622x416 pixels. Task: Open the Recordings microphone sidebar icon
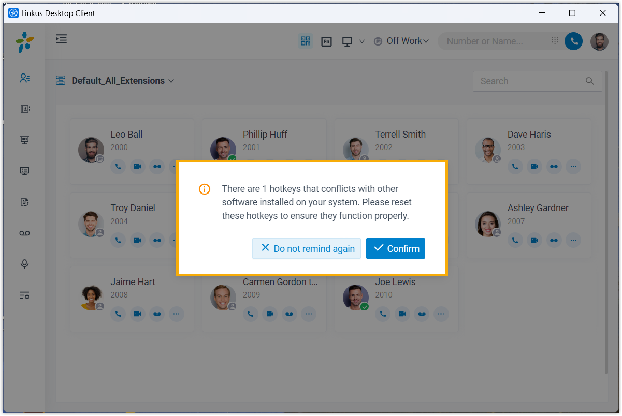pos(24,264)
